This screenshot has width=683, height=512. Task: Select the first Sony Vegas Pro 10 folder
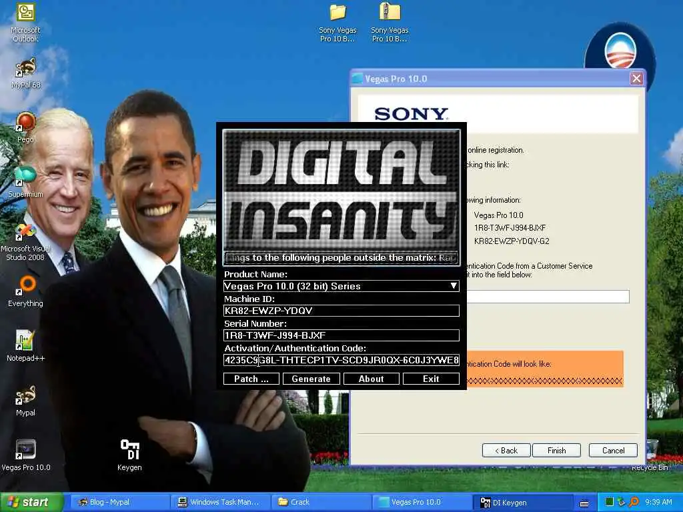[337, 22]
